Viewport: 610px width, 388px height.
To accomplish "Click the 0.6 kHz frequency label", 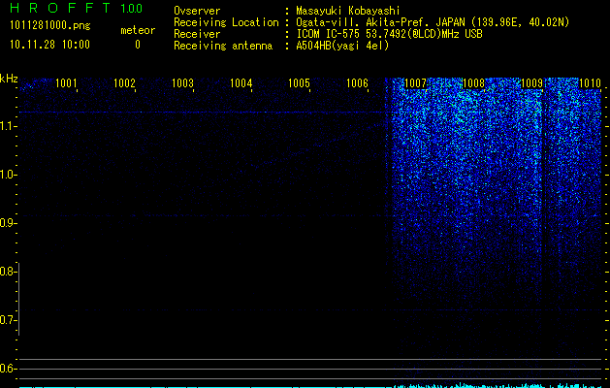I will pos(8,369).
